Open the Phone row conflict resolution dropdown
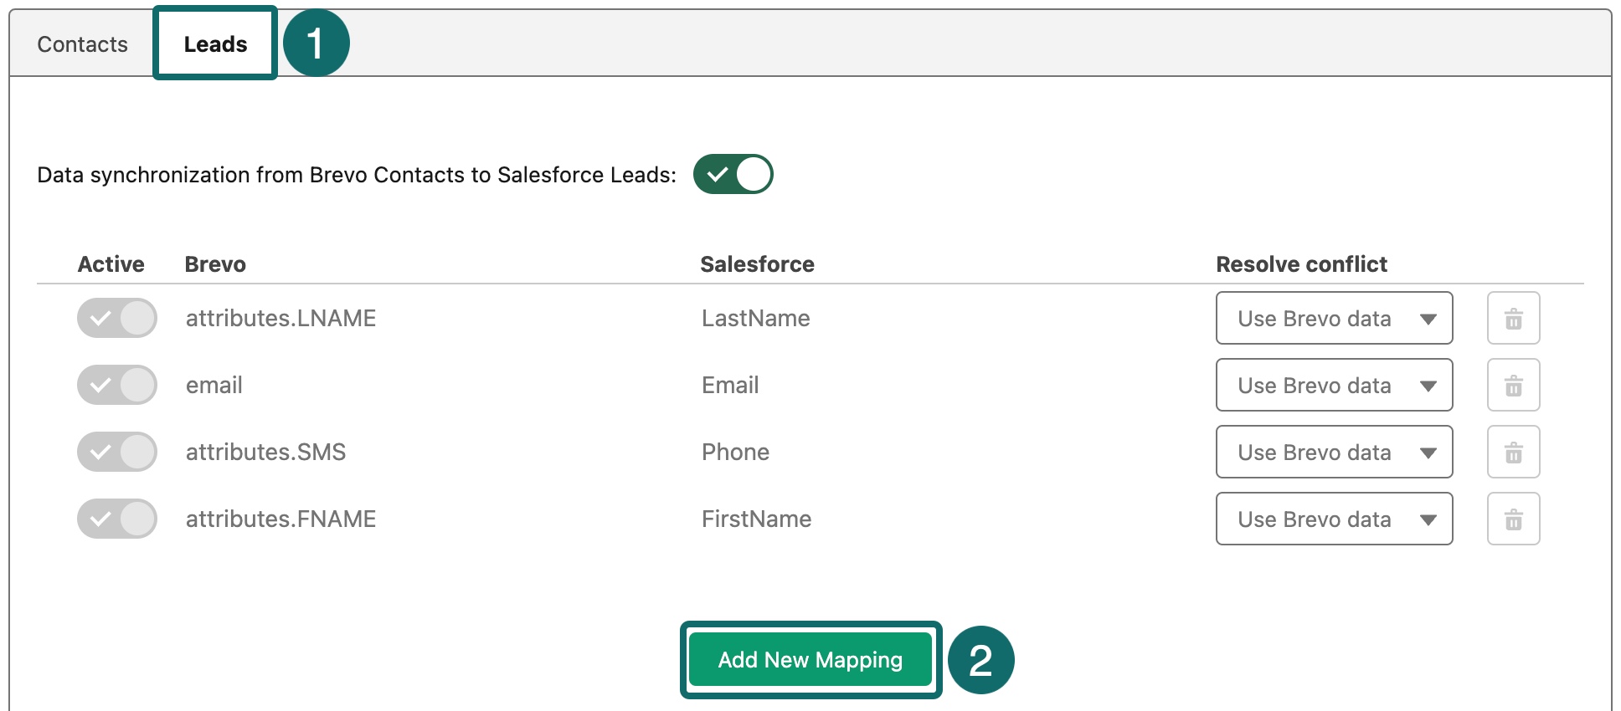Screen dimensions: 1621x711 (x=1334, y=452)
